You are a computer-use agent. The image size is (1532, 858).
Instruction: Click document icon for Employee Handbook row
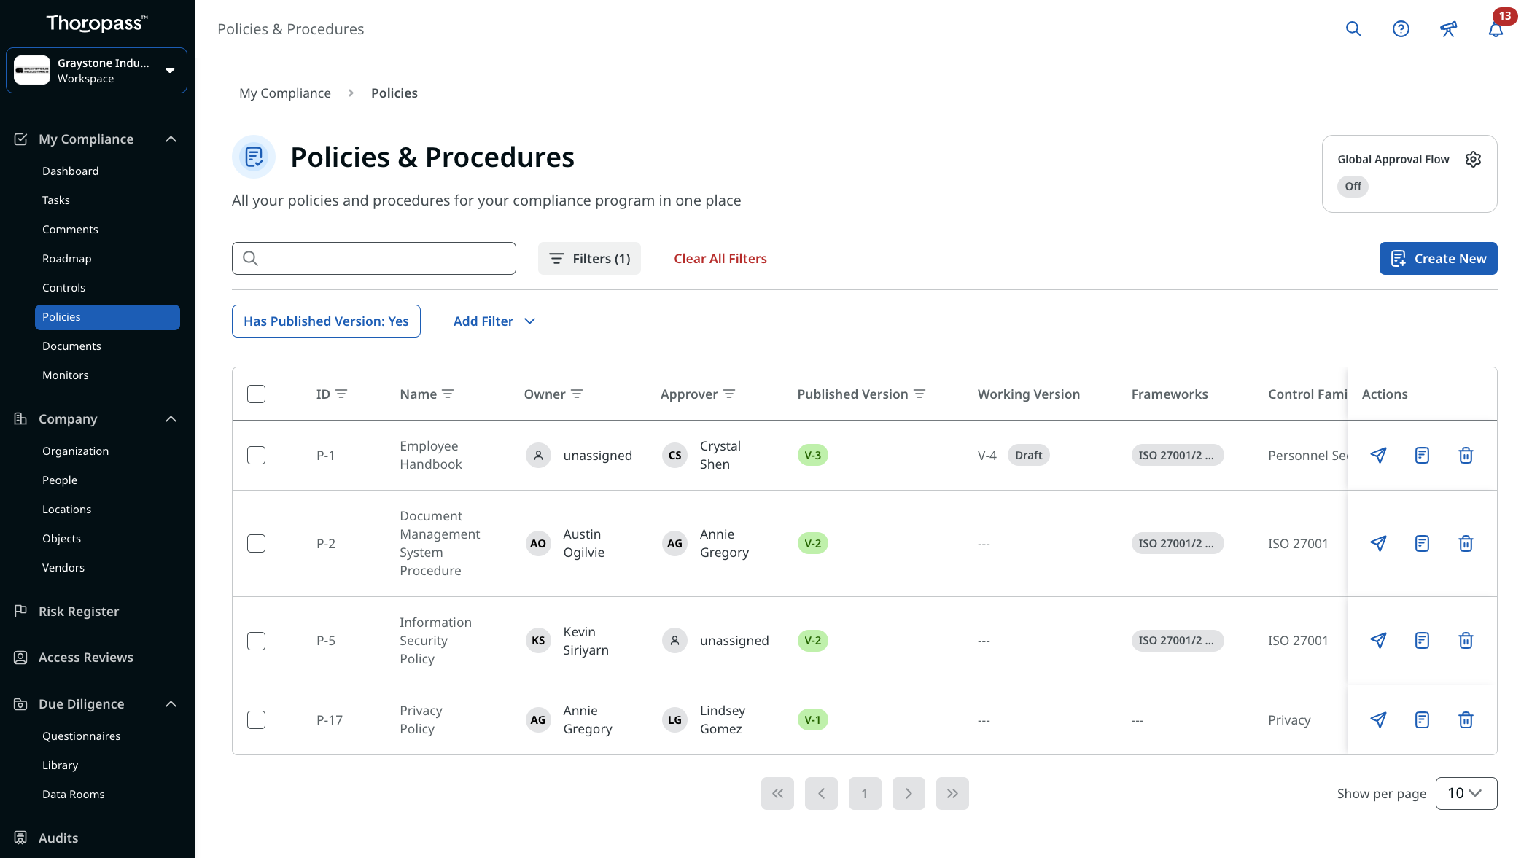click(x=1422, y=456)
